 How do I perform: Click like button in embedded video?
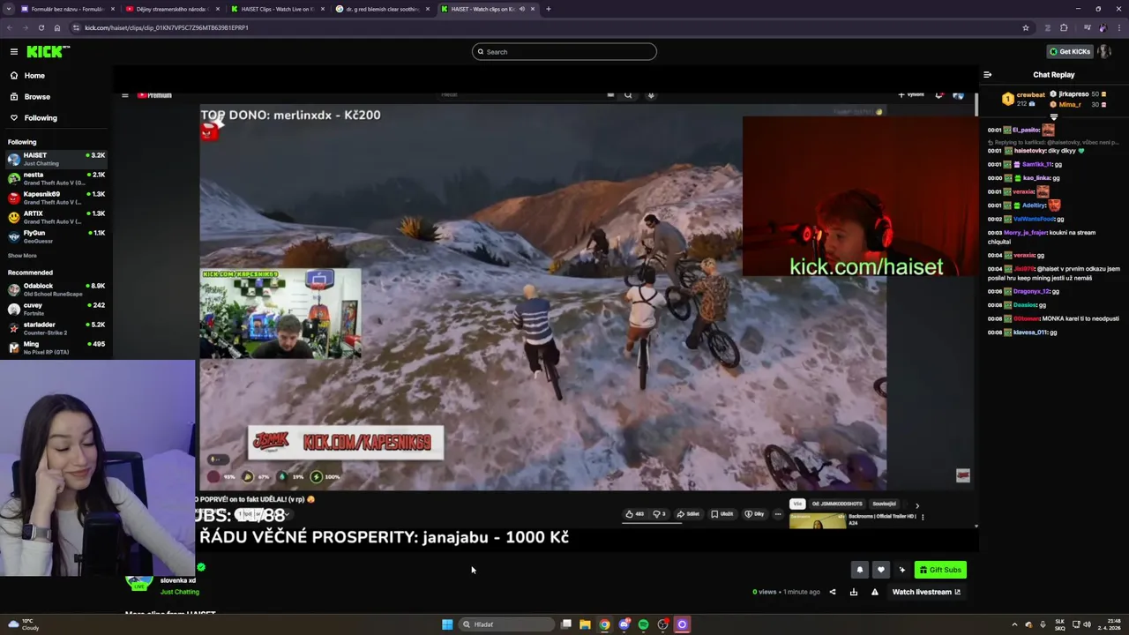pos(633,514)
